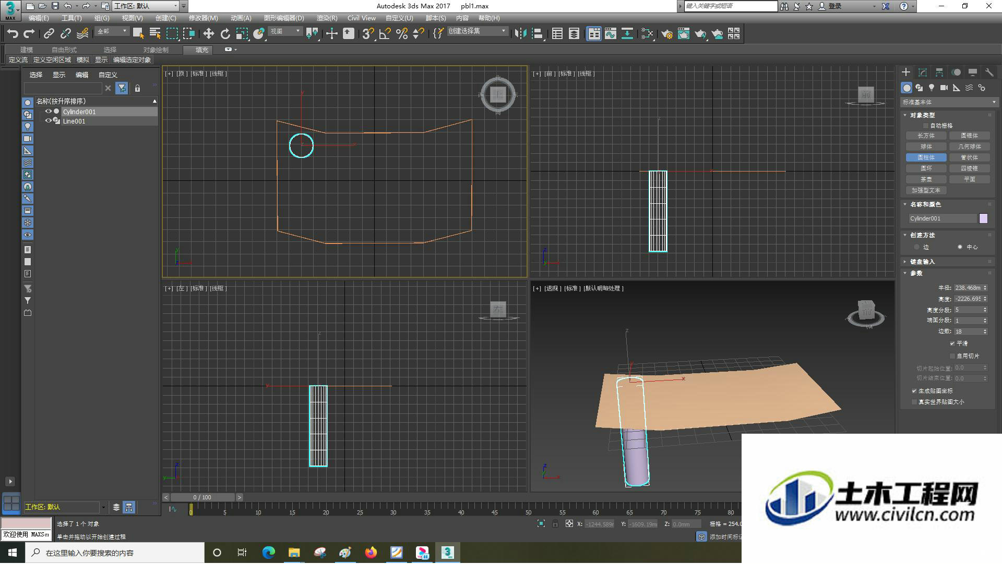Open the 修改器(M) menu
Viewport: 1002px width, 564px height.
coord(203,18)
